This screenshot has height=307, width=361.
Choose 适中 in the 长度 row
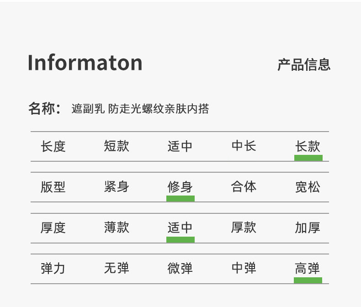tap(180, 146)
